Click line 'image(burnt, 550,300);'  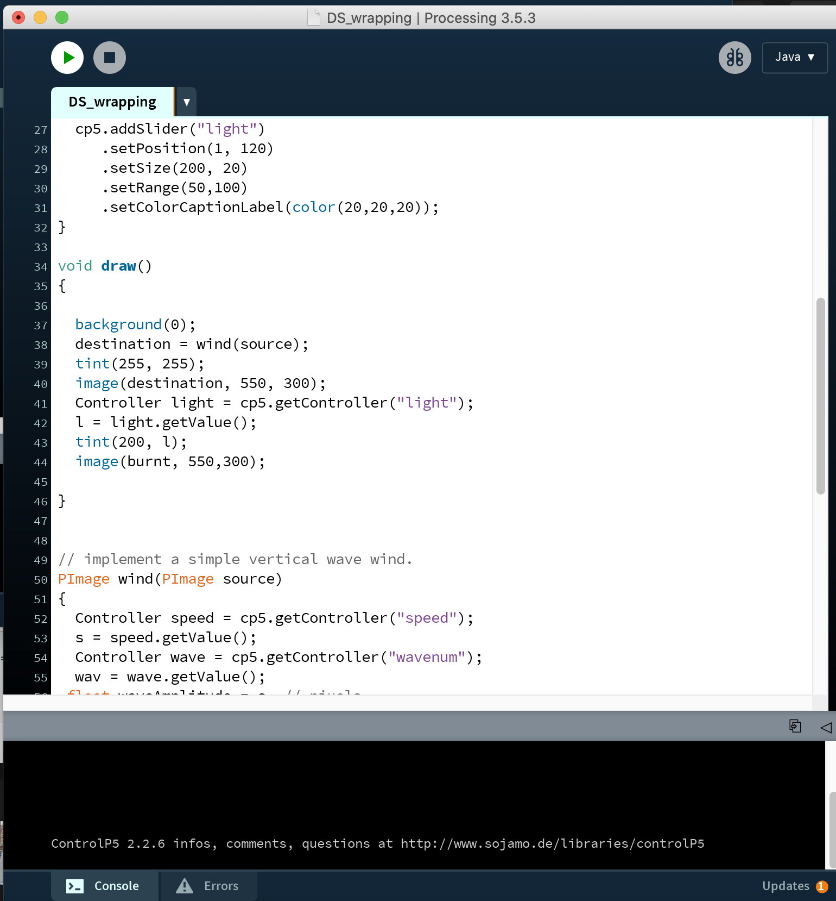point(170,462)
